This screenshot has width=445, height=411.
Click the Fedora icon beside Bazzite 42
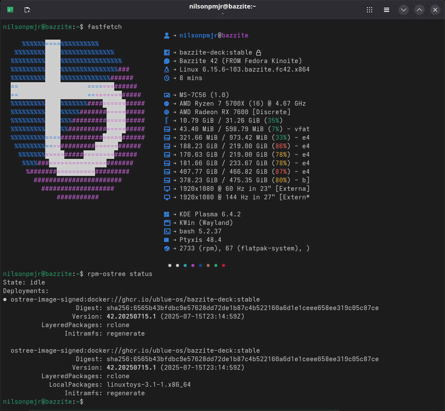167,61
